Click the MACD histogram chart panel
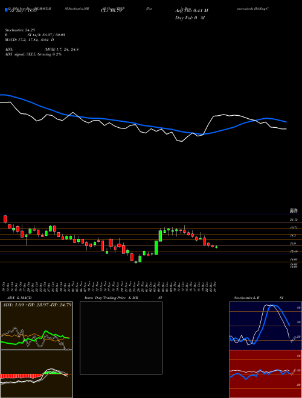The width and height of the screenshot is (302, 398). tap(36, 374)
